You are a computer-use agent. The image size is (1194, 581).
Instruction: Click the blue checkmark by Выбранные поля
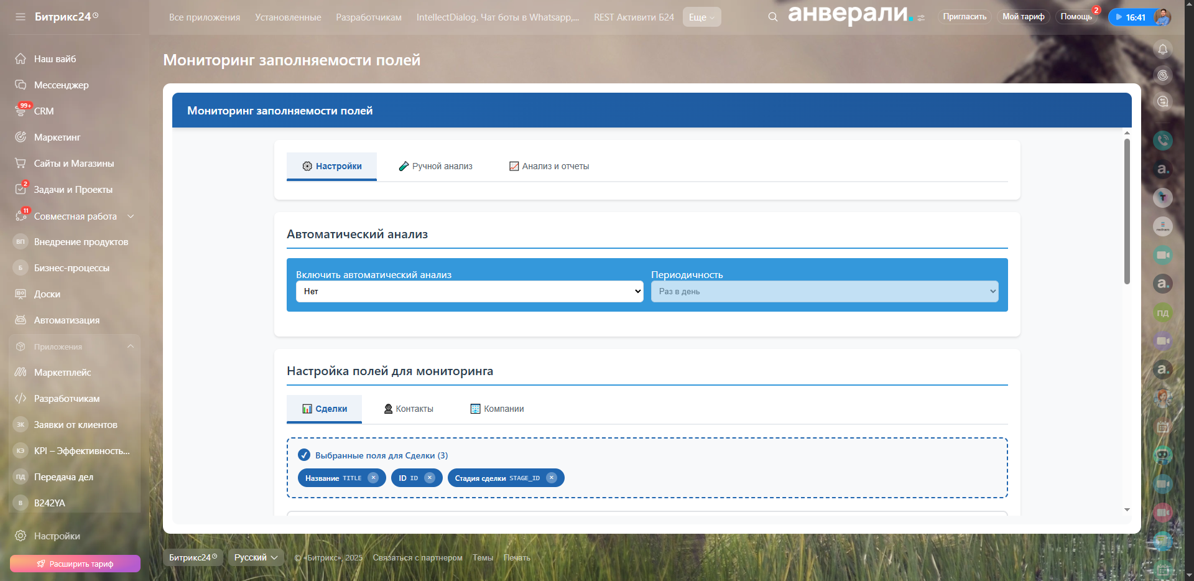pyautogui.click(x=304, y=455)
